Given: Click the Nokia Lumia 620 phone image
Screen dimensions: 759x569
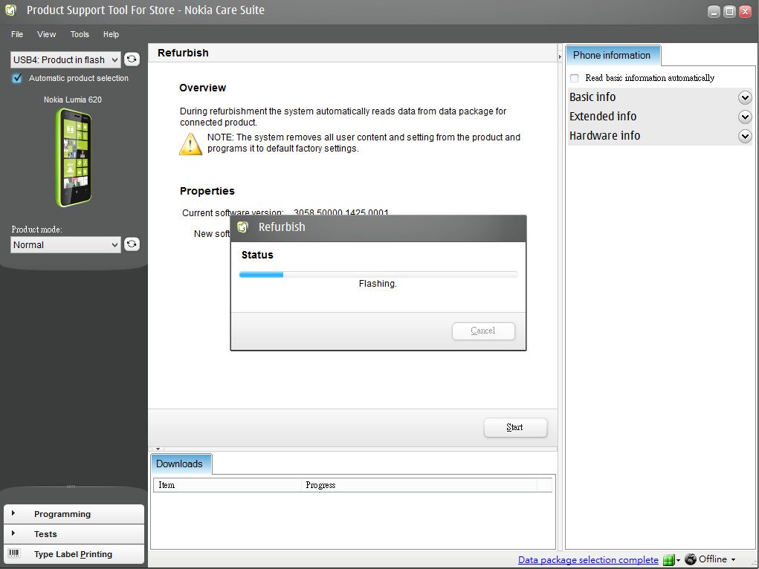Looking at the screenshot, I should coord(73,157).
